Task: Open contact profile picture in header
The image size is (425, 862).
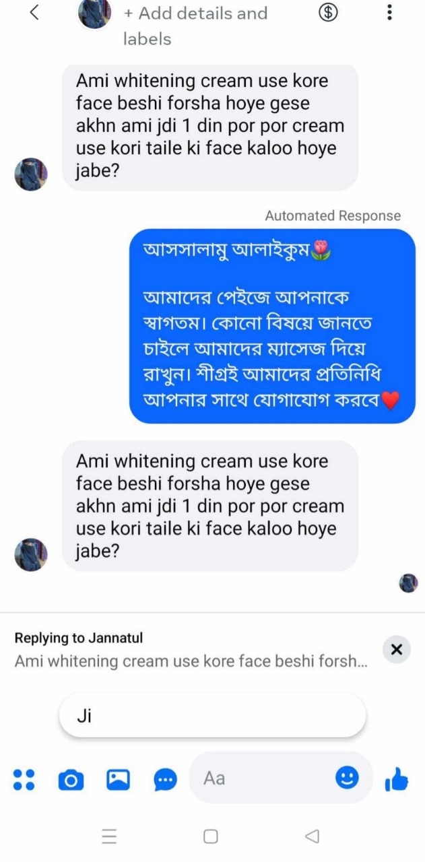Action: point(94,13)
